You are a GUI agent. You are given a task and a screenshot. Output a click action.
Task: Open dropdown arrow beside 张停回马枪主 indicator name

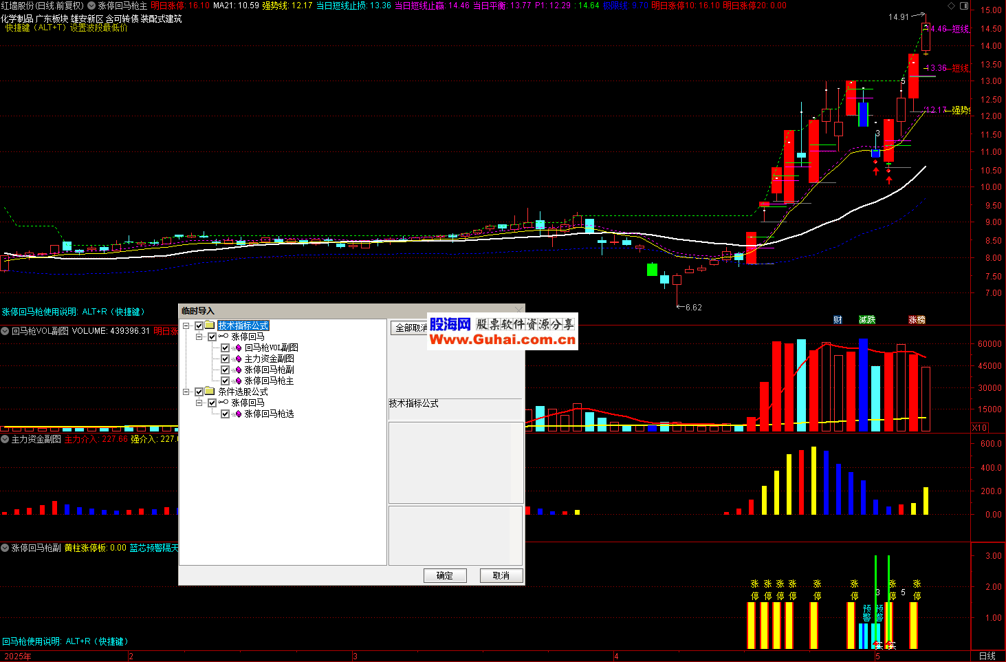(x=91, y=6)
